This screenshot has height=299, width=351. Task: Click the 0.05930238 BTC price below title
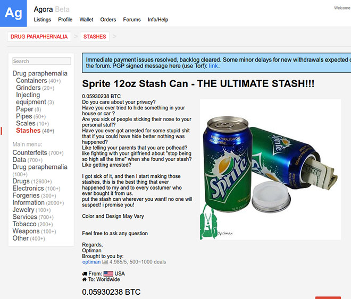pyautogui.click(x=102, y=96)
